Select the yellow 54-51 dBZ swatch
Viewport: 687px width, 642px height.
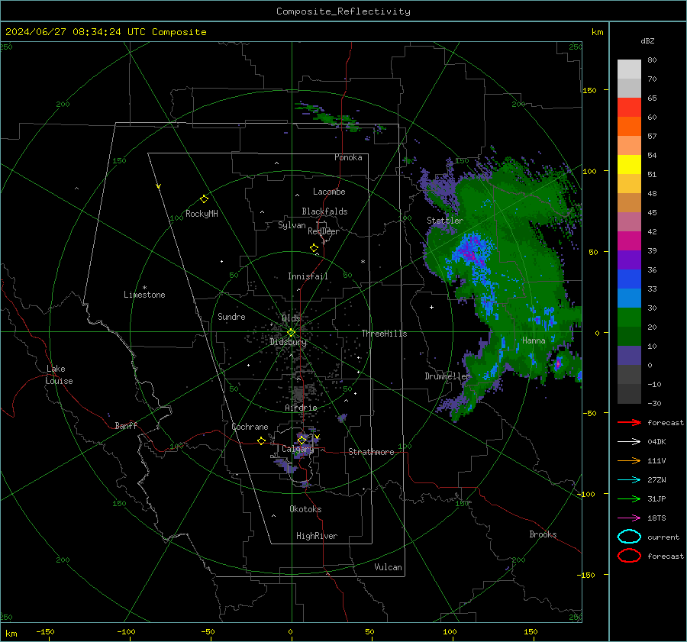(x=629, y=164)
